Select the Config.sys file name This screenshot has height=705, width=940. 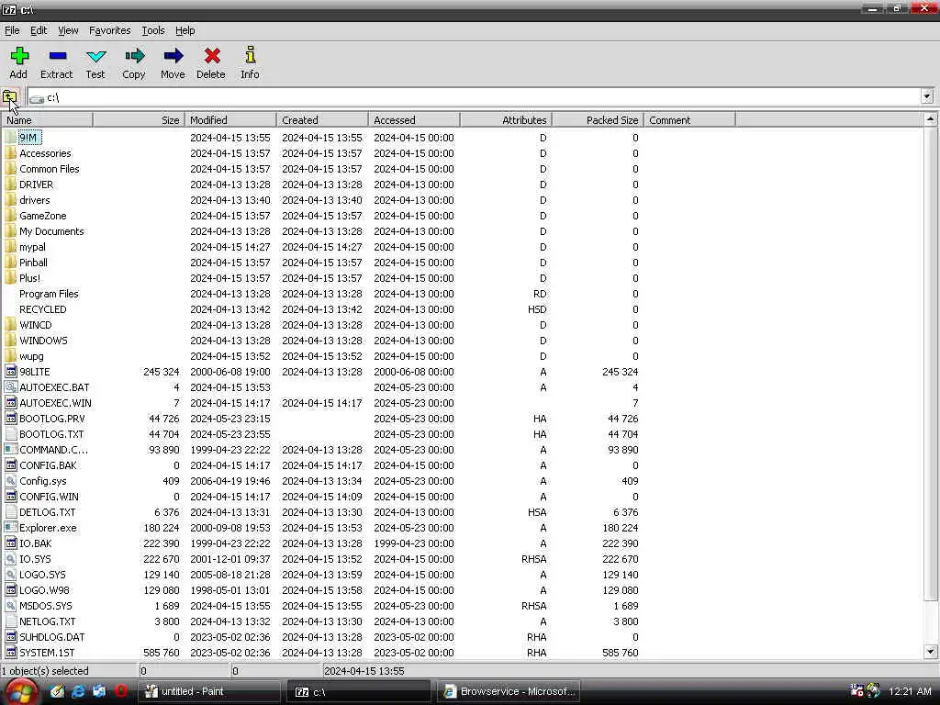point(42,481)
